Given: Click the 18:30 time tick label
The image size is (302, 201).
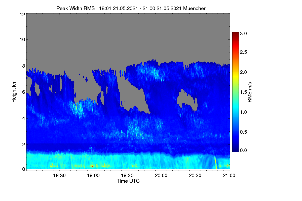Looking at the screenshot, I should pyautogui.click(x=59, y=176).
